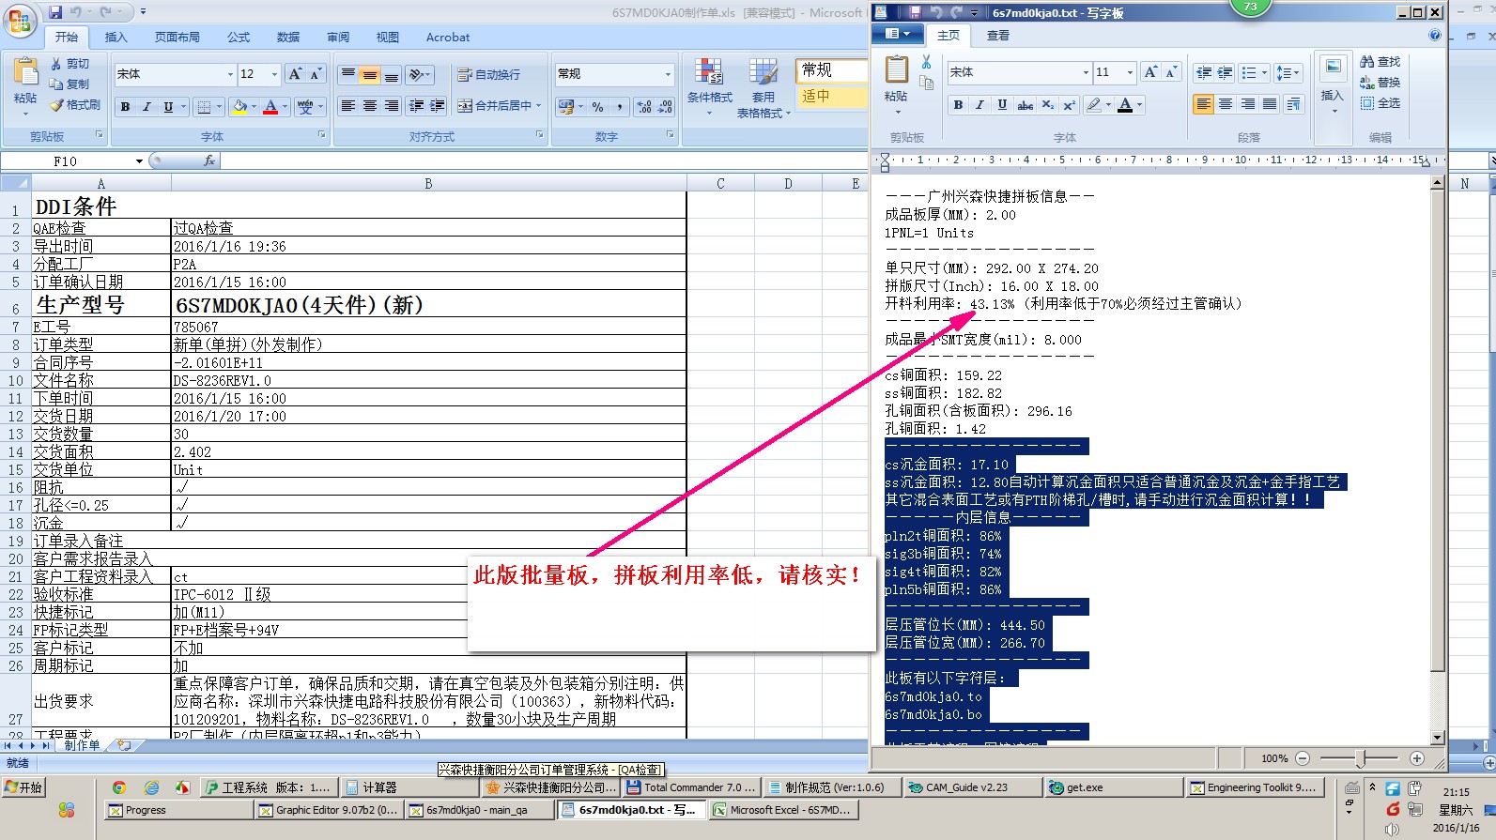
Task: Toggle Italic in Excel font group
Action: [147, 107]
